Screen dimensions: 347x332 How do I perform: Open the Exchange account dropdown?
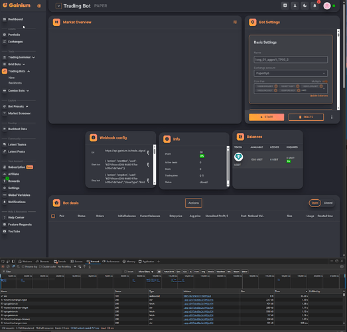click(x=291, y=73)
